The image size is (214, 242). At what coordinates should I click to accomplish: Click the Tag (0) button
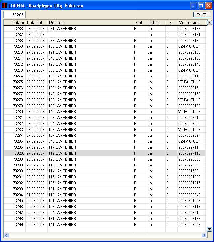[x=202, y=15]
